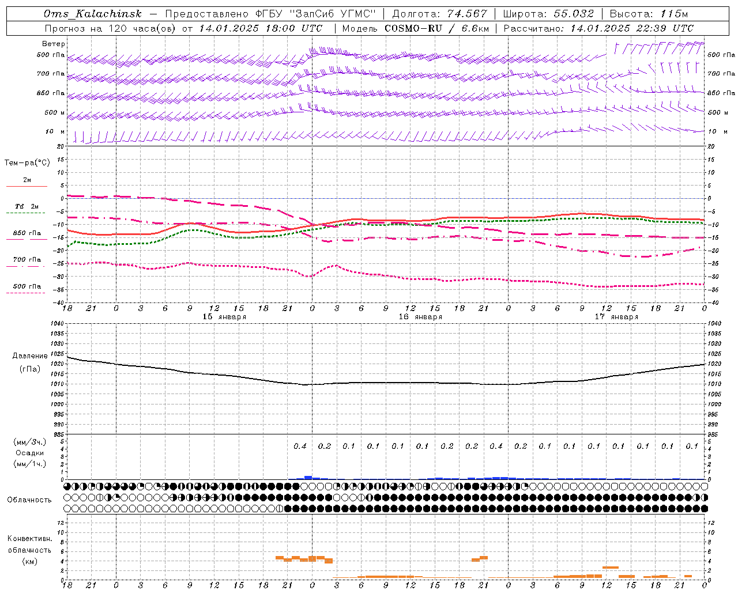Click the Td 2м dew point legend label
The width and height of the screenshot is (738, 590).
(27, 206)
